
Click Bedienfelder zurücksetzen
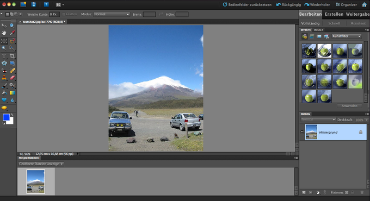click(x=247, y=4)
